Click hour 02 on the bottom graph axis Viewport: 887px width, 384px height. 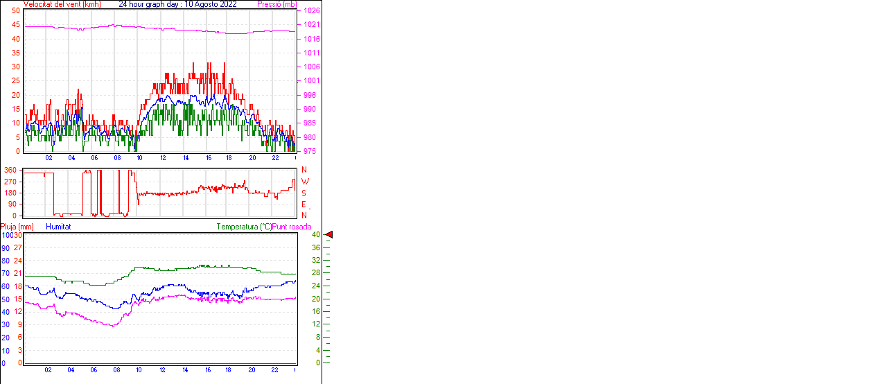click(49, 370)
